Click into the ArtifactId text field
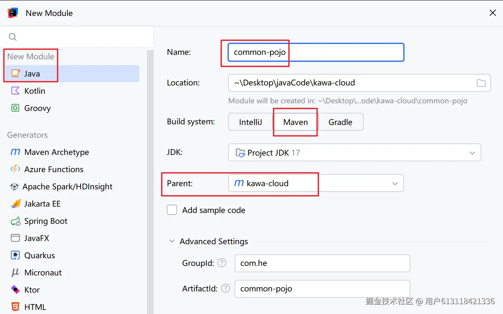The height and width of the screenshot is (314, 503). (322, 289)
